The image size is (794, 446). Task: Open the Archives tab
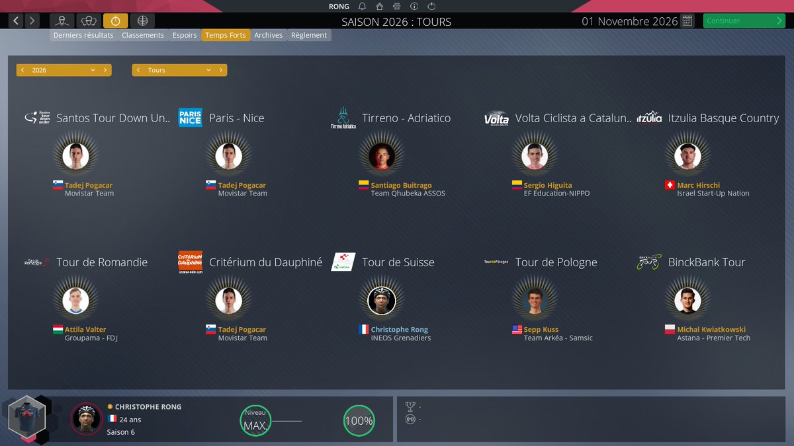[x=269, y=35]
